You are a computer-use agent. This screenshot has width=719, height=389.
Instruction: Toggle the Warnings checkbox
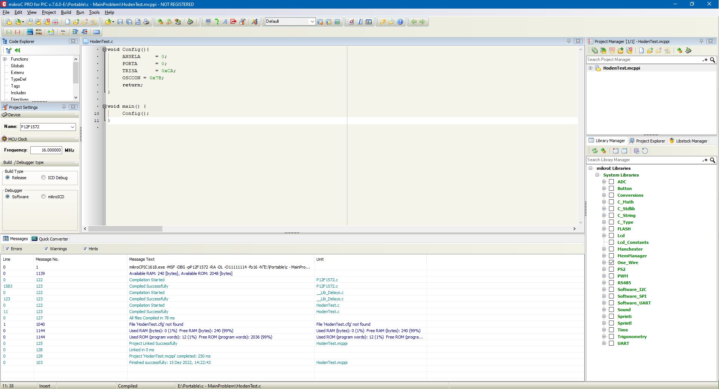46,248
